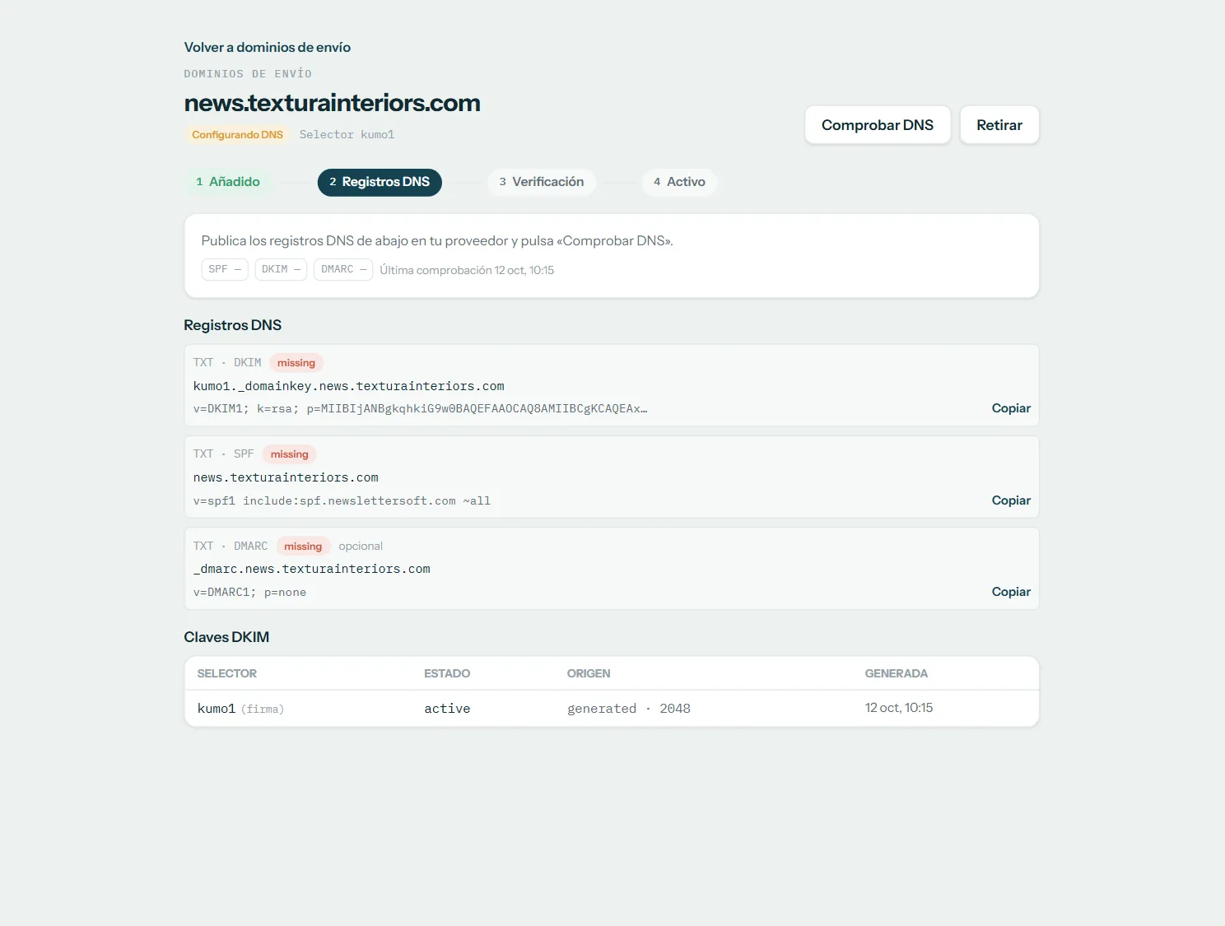Click the 'opcional' label on DMARC
This screenshot has width=1225, height=926.
click(x=361, y=547)
